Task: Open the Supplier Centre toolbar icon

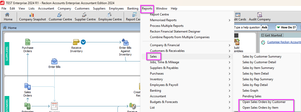Action: tap(85, 17)
